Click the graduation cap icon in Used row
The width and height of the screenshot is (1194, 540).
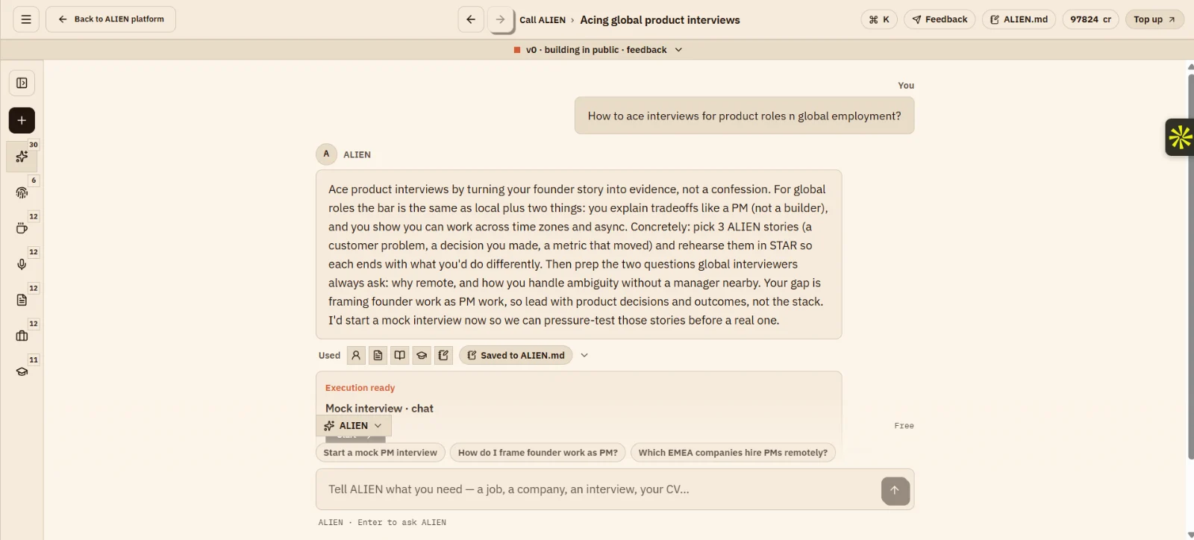(422, 356)
